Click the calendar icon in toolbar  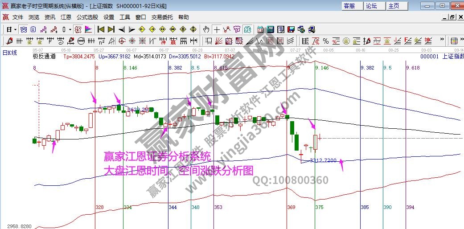259,29
